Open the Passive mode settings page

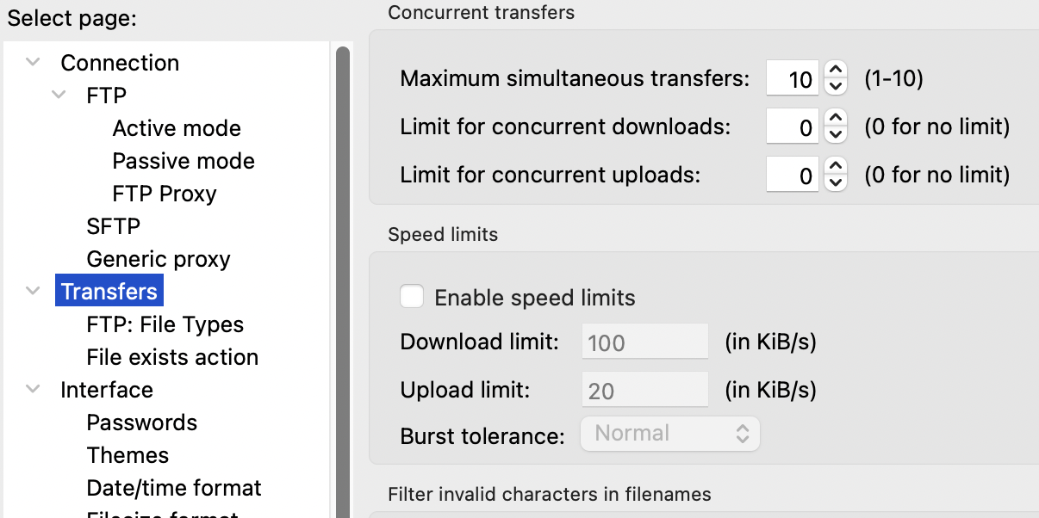tap(183, 160)
